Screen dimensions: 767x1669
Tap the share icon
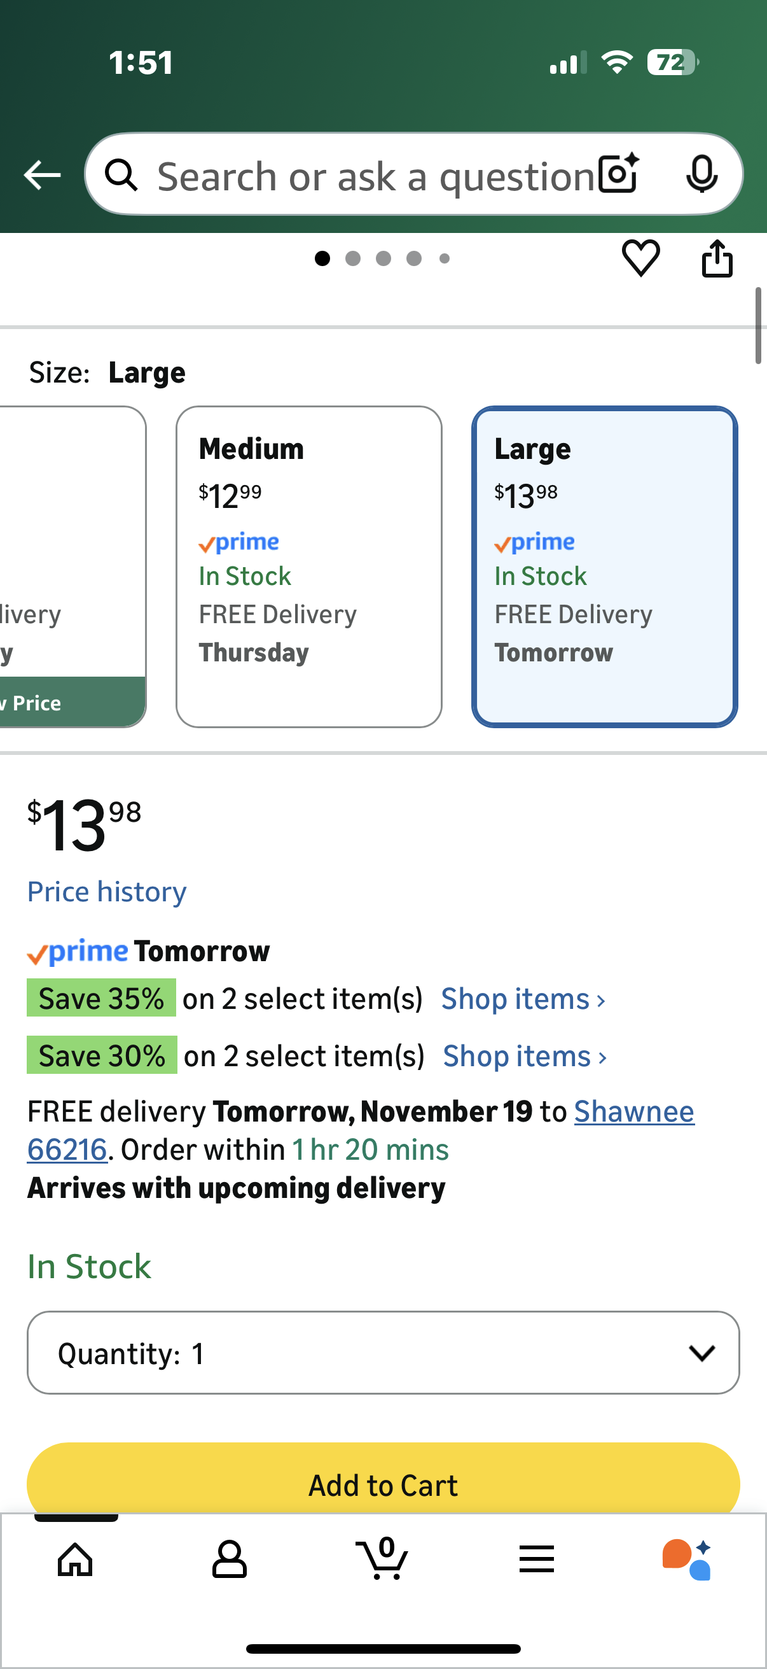(x=717, y=258)
